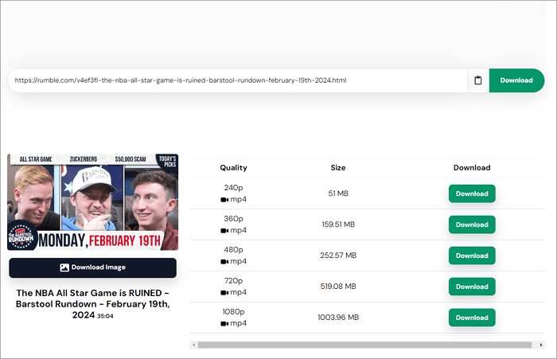Viewport: 557px width, 359px height.
Task: Click the 519.08 MB size value
Action: pos(338,286)
